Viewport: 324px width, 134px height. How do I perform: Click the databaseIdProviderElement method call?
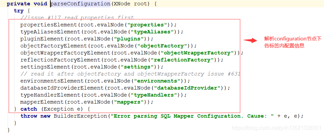click(x=62, y=88)
